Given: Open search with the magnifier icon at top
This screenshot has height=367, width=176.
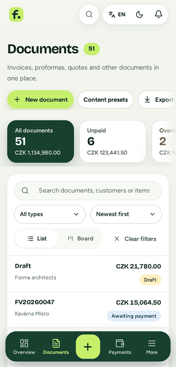Looking at the screenshot, I should 89,15.
